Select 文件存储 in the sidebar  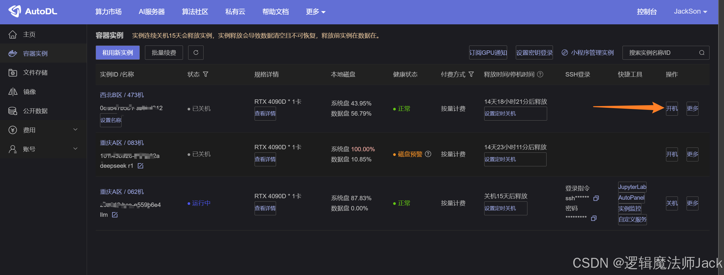(x=35, y=73)
